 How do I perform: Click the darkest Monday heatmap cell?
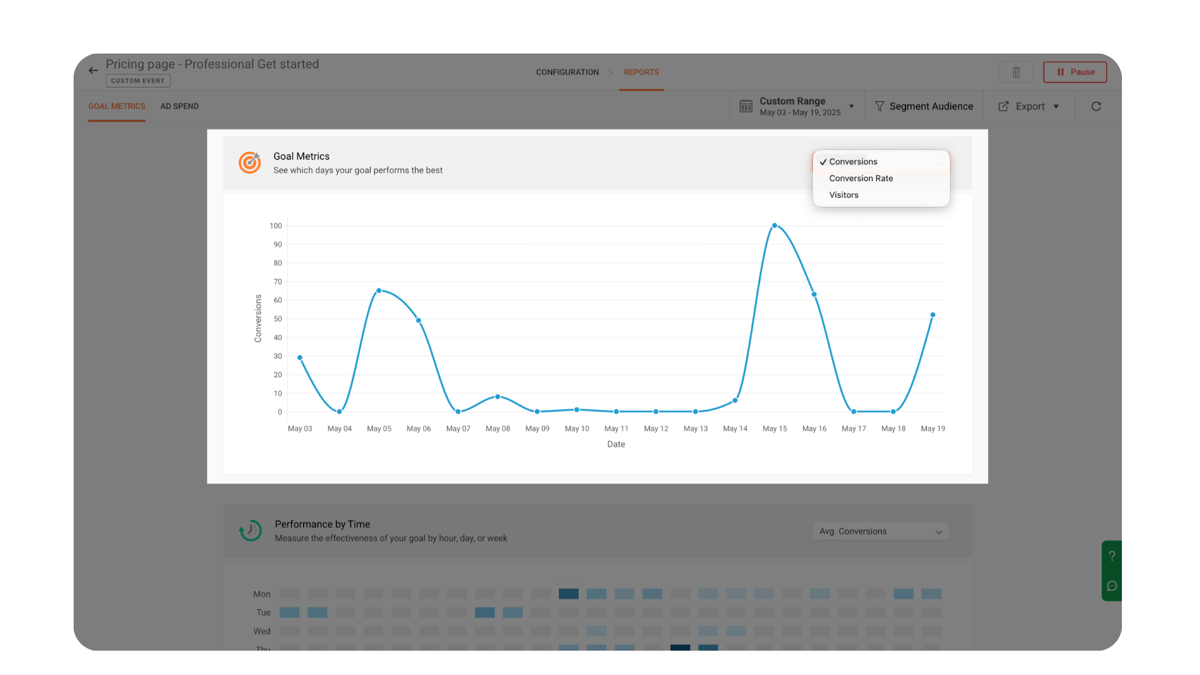[x=568, y=594]
